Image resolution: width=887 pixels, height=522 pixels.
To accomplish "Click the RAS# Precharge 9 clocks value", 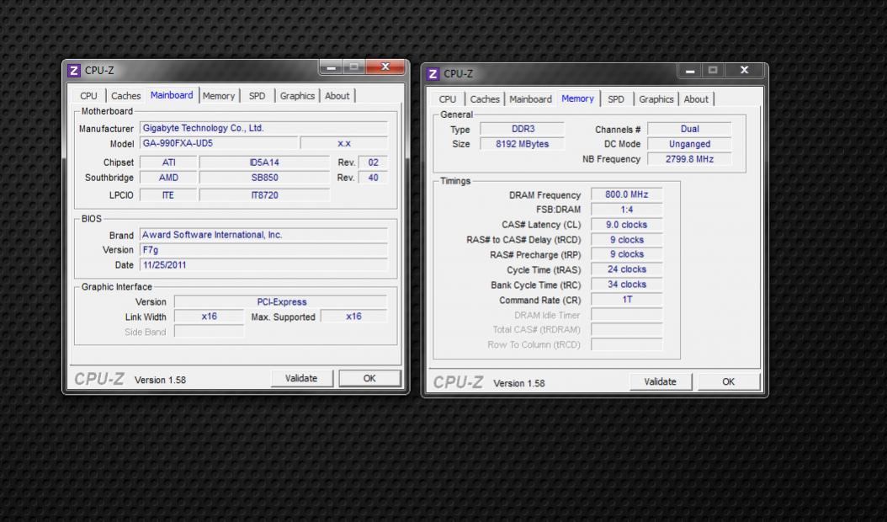I will (627, 255).
